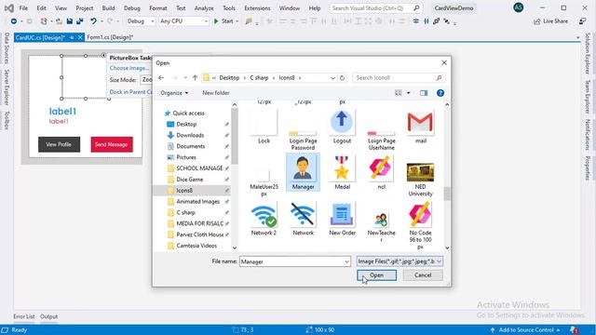Select the Lock icon file
Image resolution: width=596 pixels, height=335 pixels.
click(x=264, y=127)
